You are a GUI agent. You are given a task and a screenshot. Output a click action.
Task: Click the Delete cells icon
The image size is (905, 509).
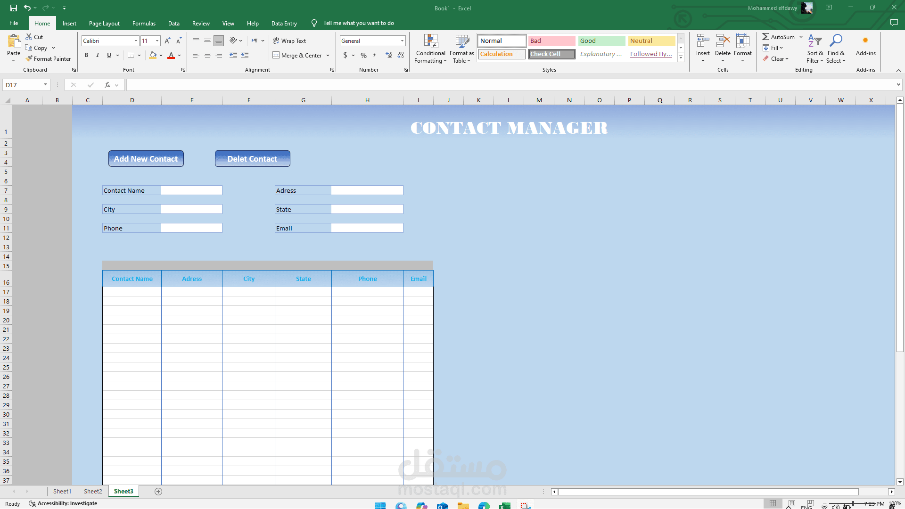(723, 41)
